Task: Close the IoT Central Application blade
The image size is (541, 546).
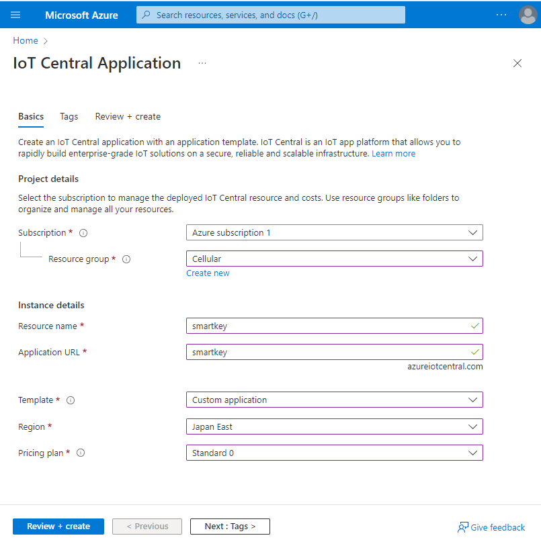Action: coord(517,63)
